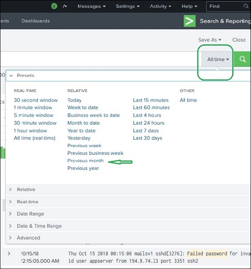
Task: Open the Settings menu
Action: pos(128,6)
